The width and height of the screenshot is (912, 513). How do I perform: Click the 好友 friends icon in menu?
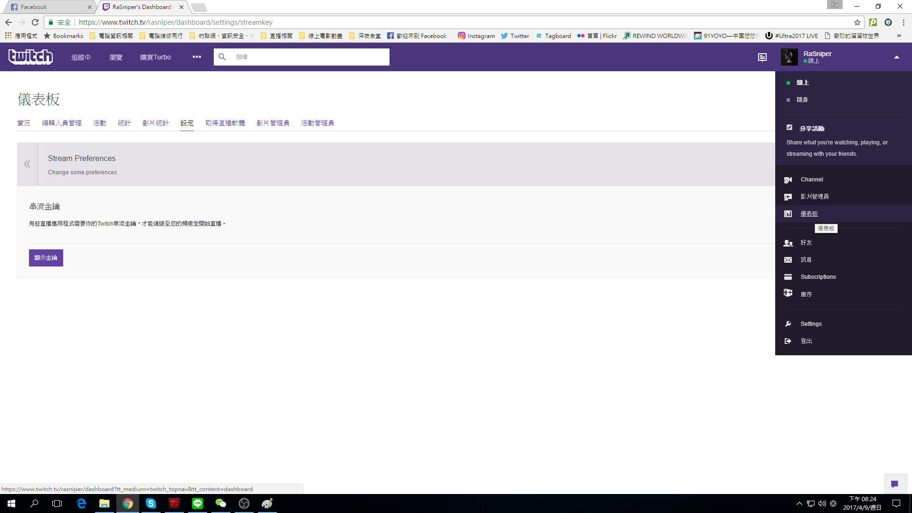[788, 243]
